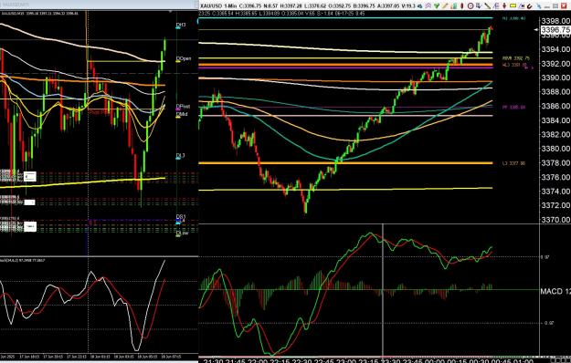The width and height of the screenshot is (571, 363).
Task: Click the current price box 3396.75
Action: coord(555,30)
